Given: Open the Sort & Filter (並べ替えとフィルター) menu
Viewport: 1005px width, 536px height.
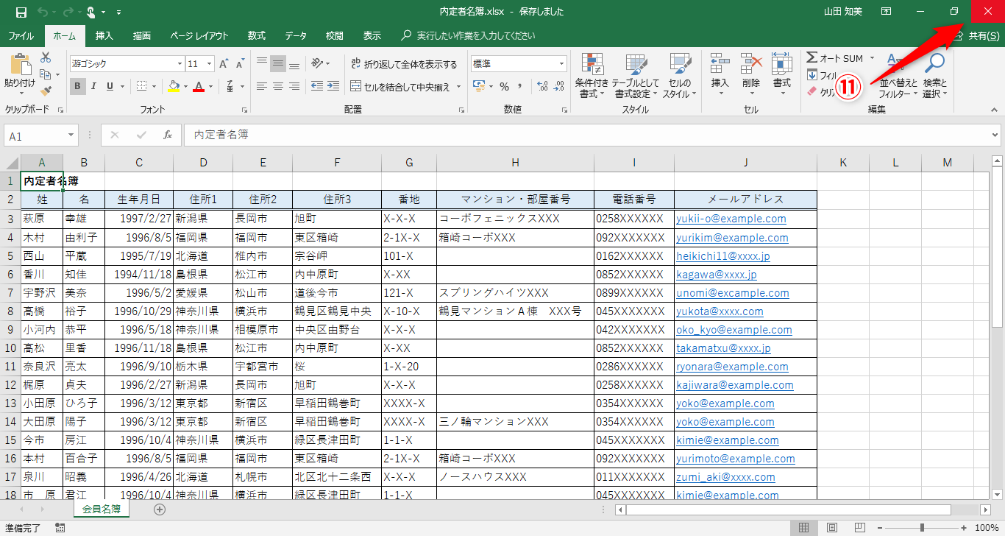Looking at the screenshot, I should [x=899, y=76].
